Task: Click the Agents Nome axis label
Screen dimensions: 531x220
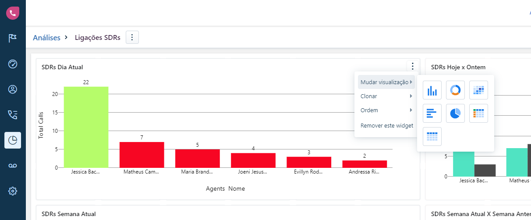Action: 225,188
